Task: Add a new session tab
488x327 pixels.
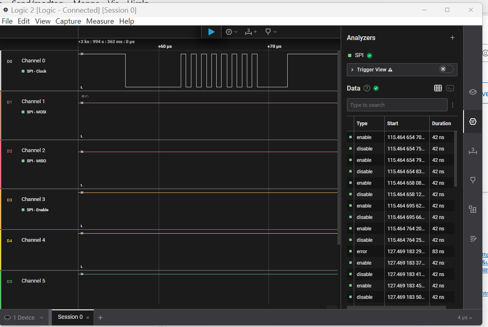Action: pyautogui.click(x=100, y=317)
